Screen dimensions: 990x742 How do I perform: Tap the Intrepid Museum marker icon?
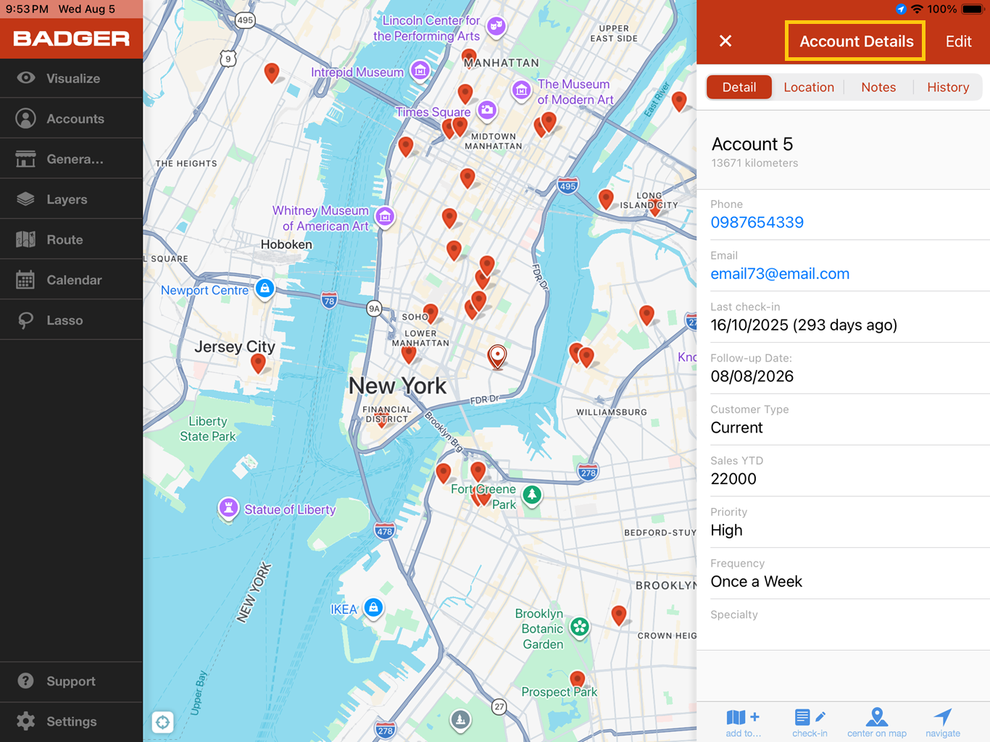coord(420,70)
